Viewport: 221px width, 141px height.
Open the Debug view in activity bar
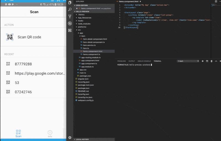click(70, 23)
